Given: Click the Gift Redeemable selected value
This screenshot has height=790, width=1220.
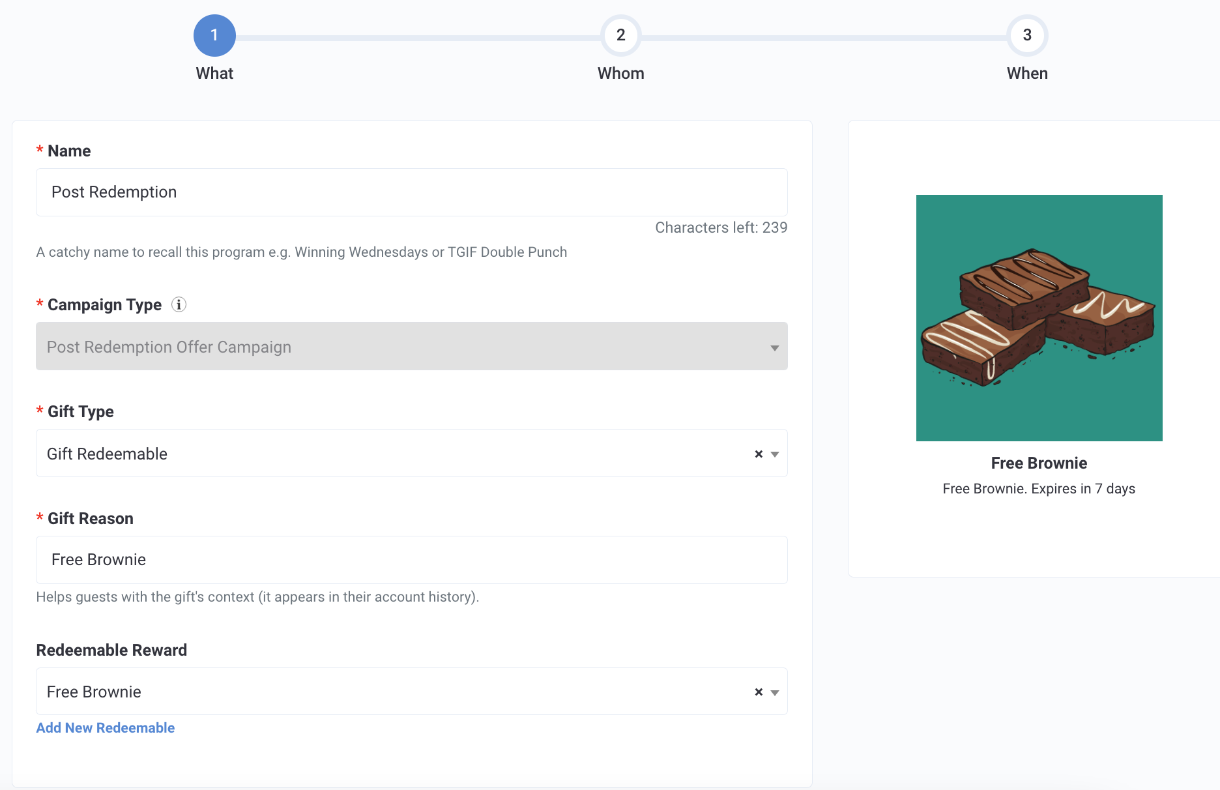Looking at the screenshot, I should [107, 454].
